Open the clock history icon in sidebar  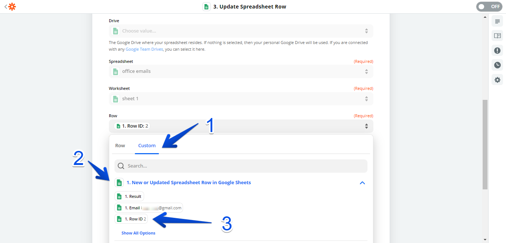tap(497, 65)
